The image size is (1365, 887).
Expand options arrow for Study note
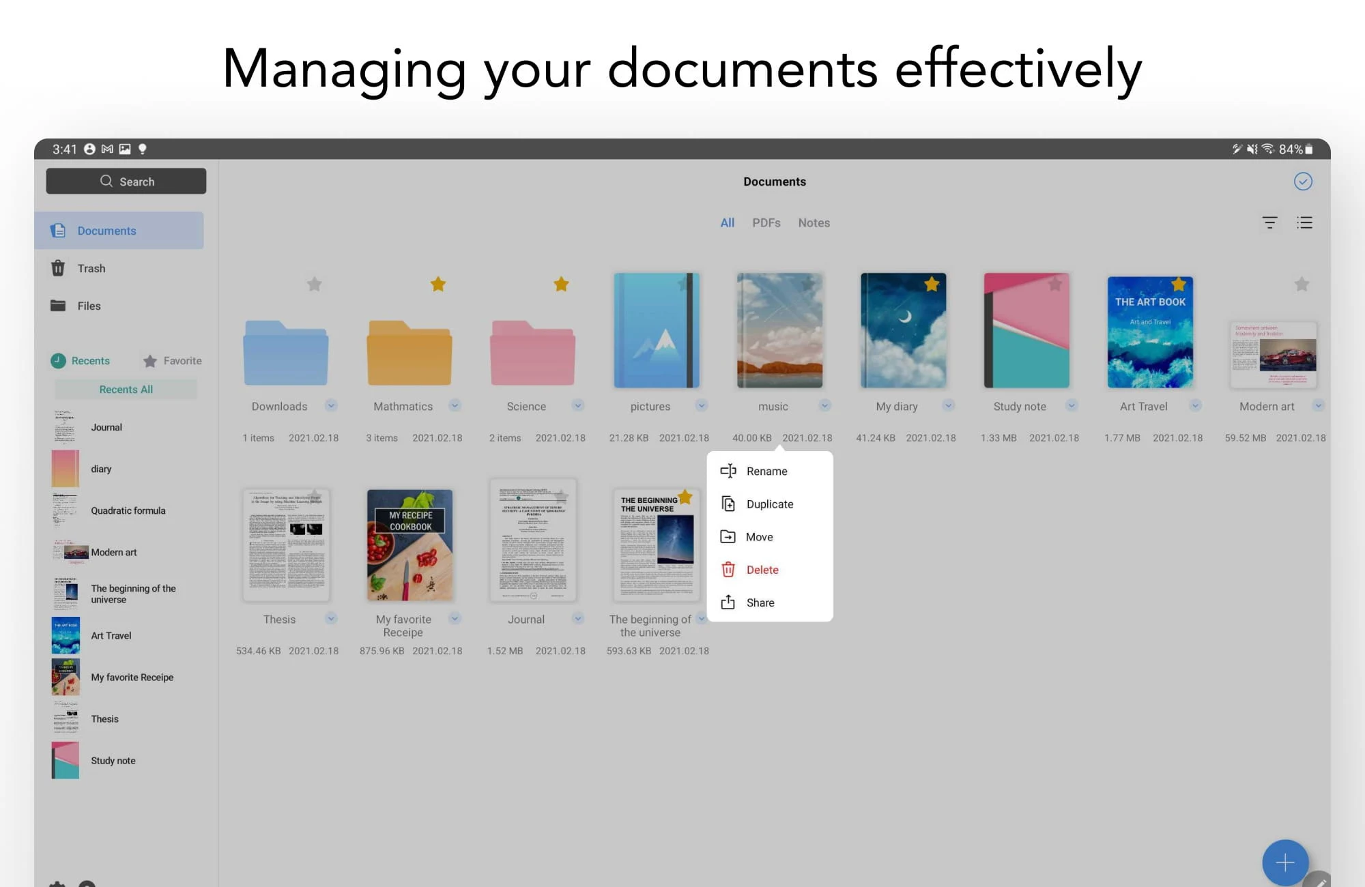[x=1072, y=405]
